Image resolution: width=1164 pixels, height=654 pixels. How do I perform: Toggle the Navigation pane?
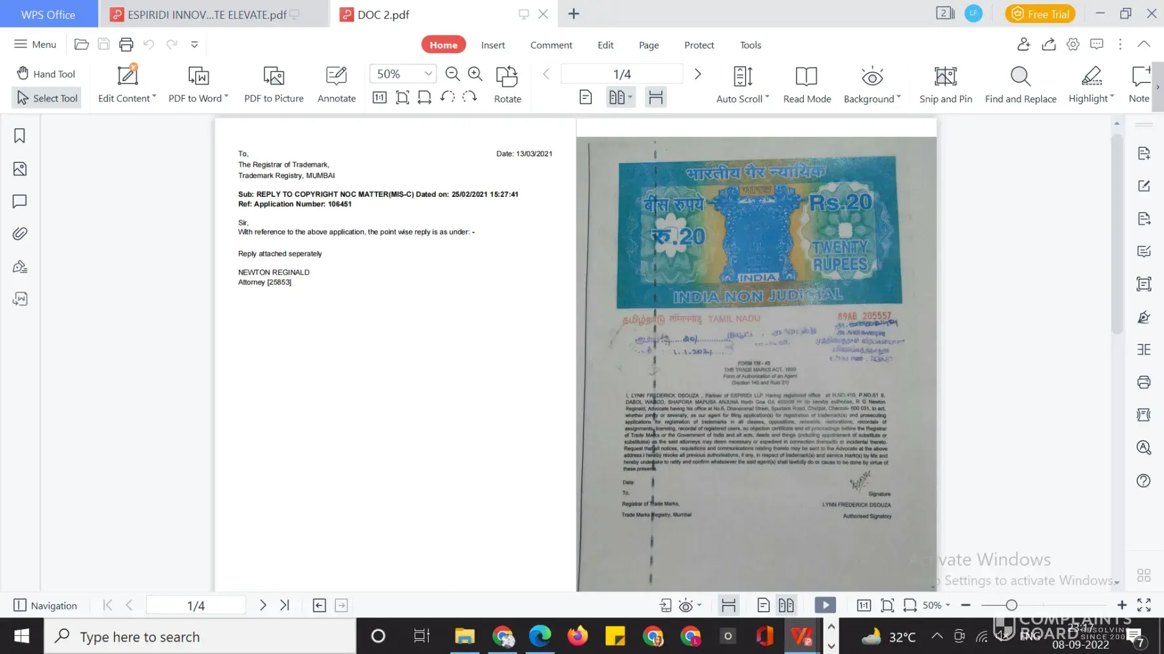pos(46,605)
